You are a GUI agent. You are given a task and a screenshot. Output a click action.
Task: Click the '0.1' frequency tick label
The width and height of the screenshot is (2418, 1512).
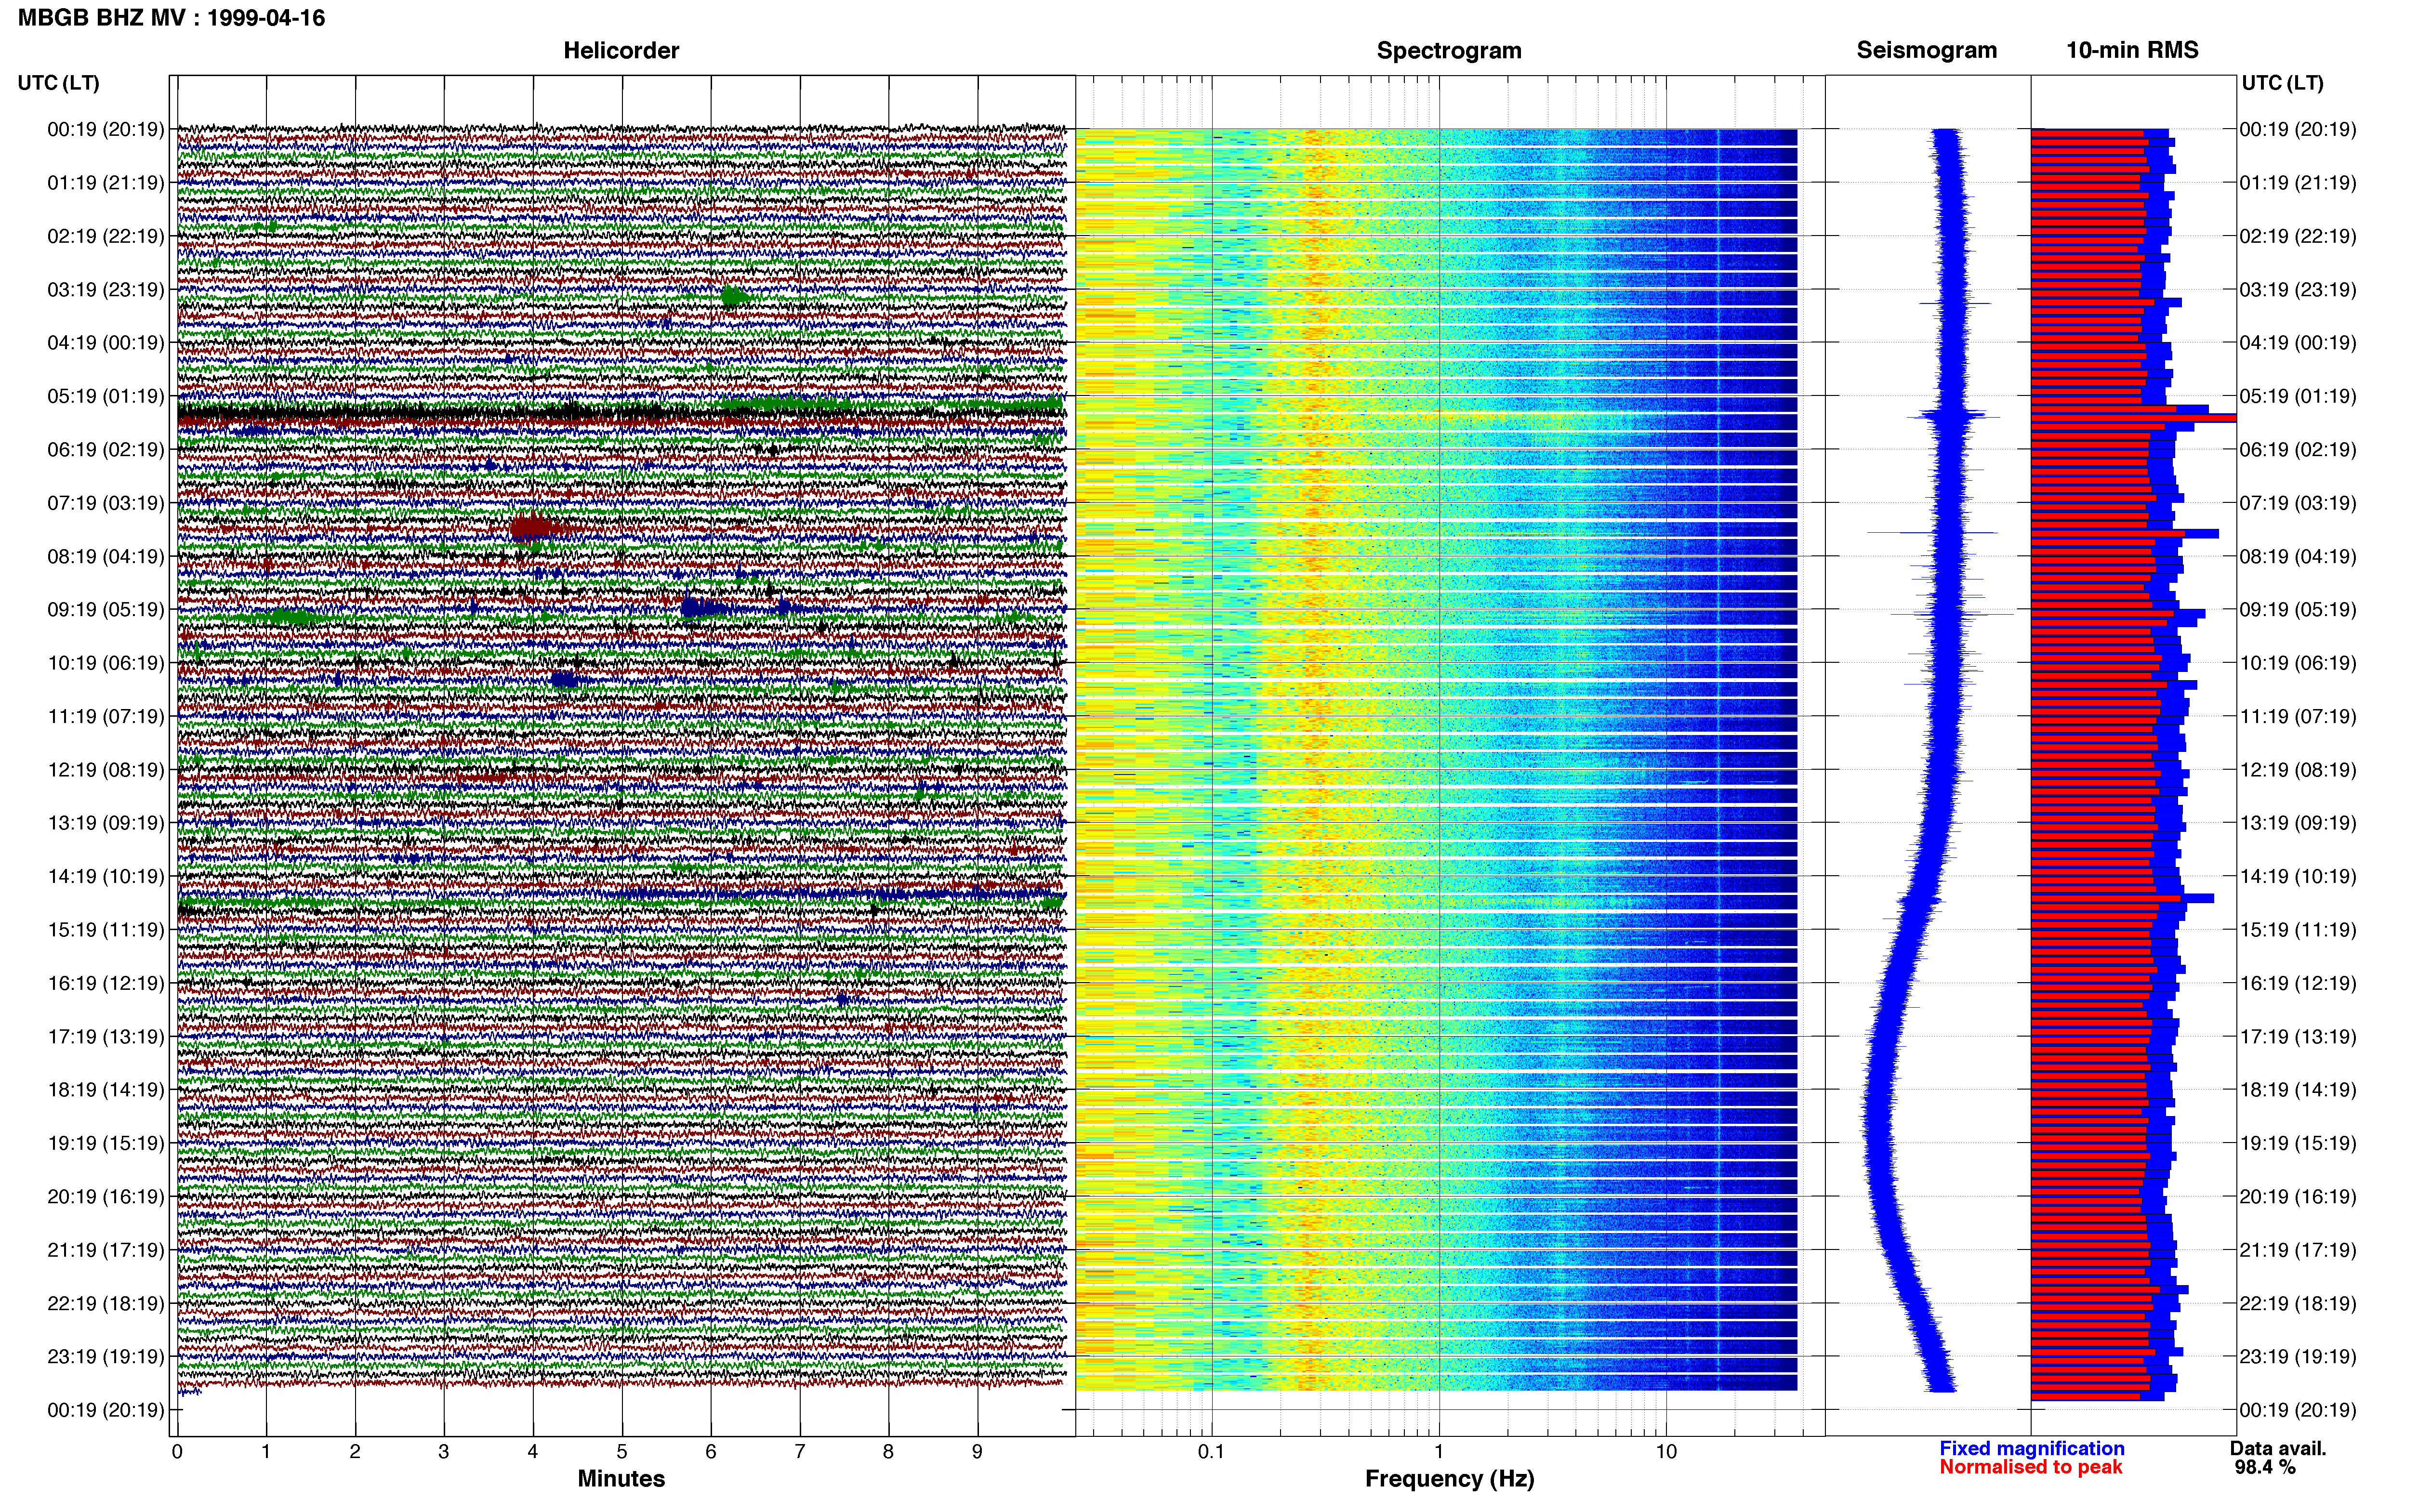coord(1211,1452)
